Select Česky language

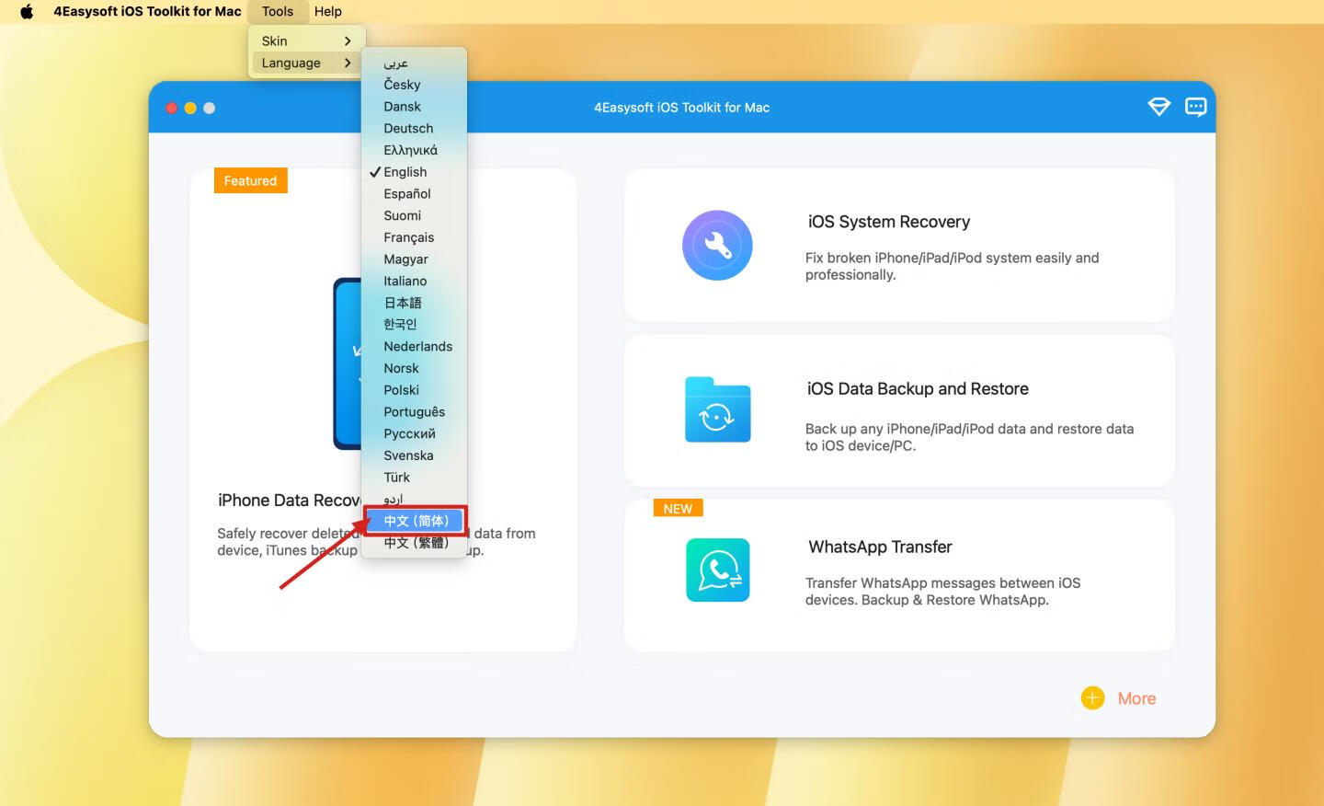point(414,85)
